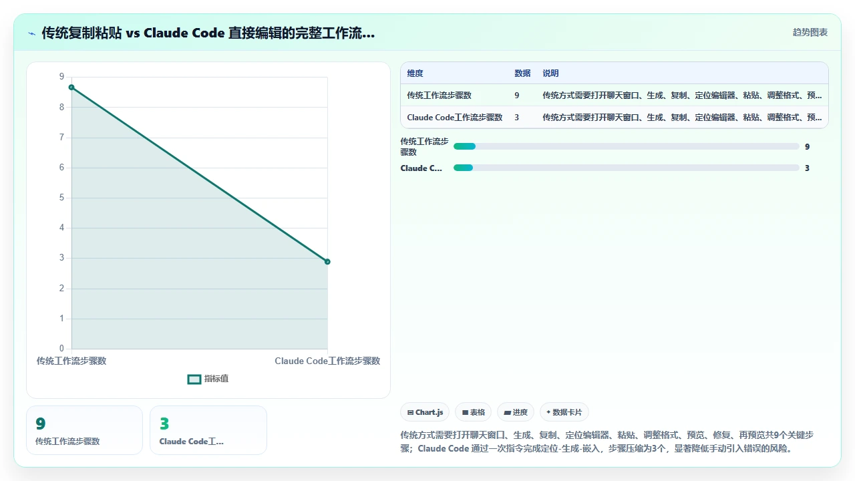This screenshot has height=481, width=855.
Task: Click the data value 9 in the table
Action: [x=517, y=96]
